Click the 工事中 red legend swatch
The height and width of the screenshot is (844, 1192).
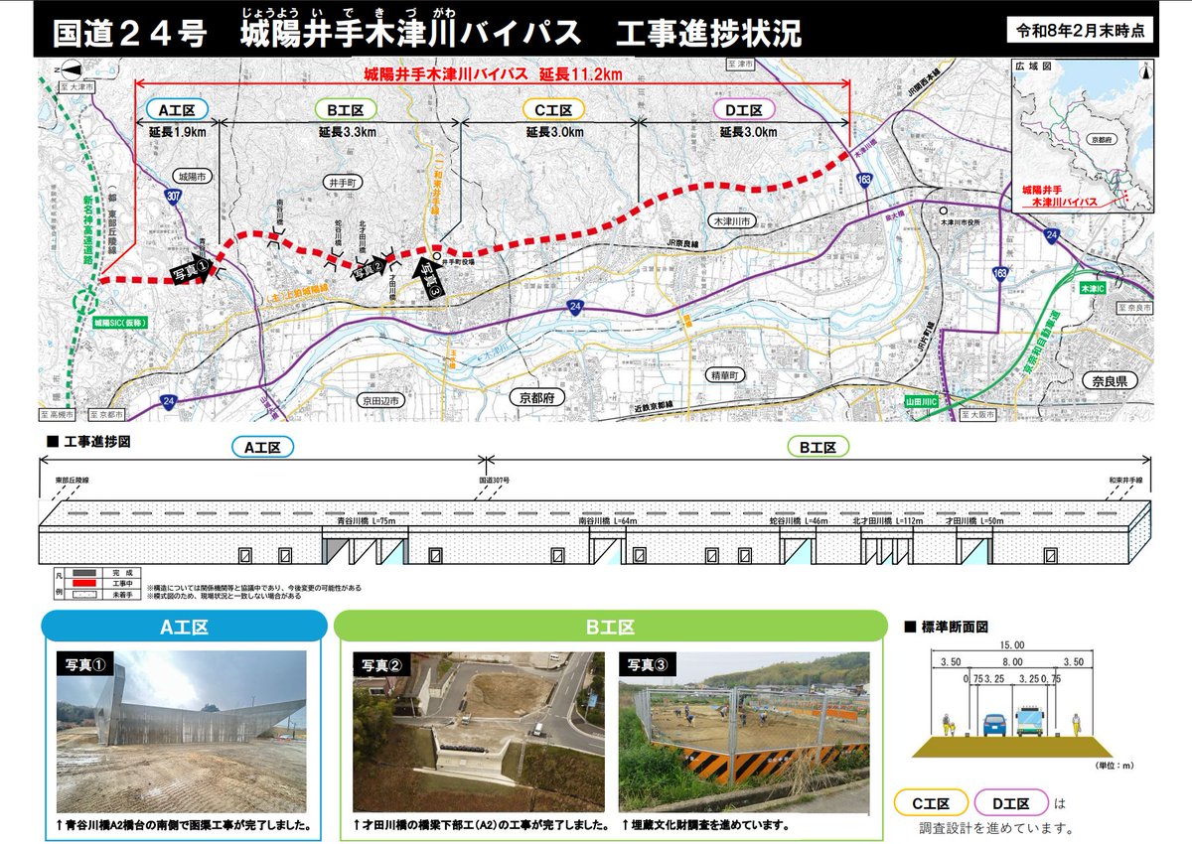pos(86,583)
